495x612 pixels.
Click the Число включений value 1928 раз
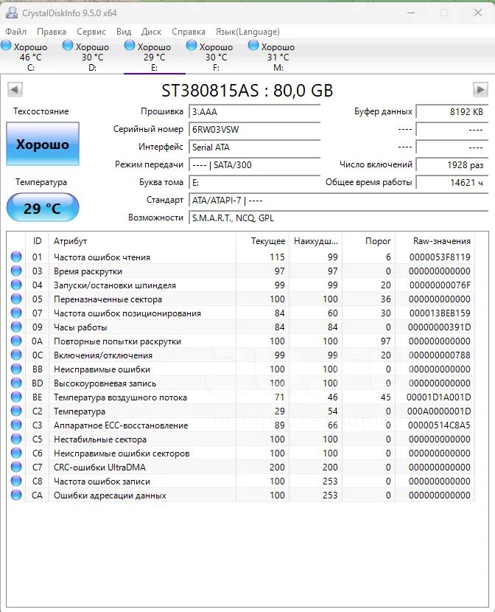pos(452,164)
